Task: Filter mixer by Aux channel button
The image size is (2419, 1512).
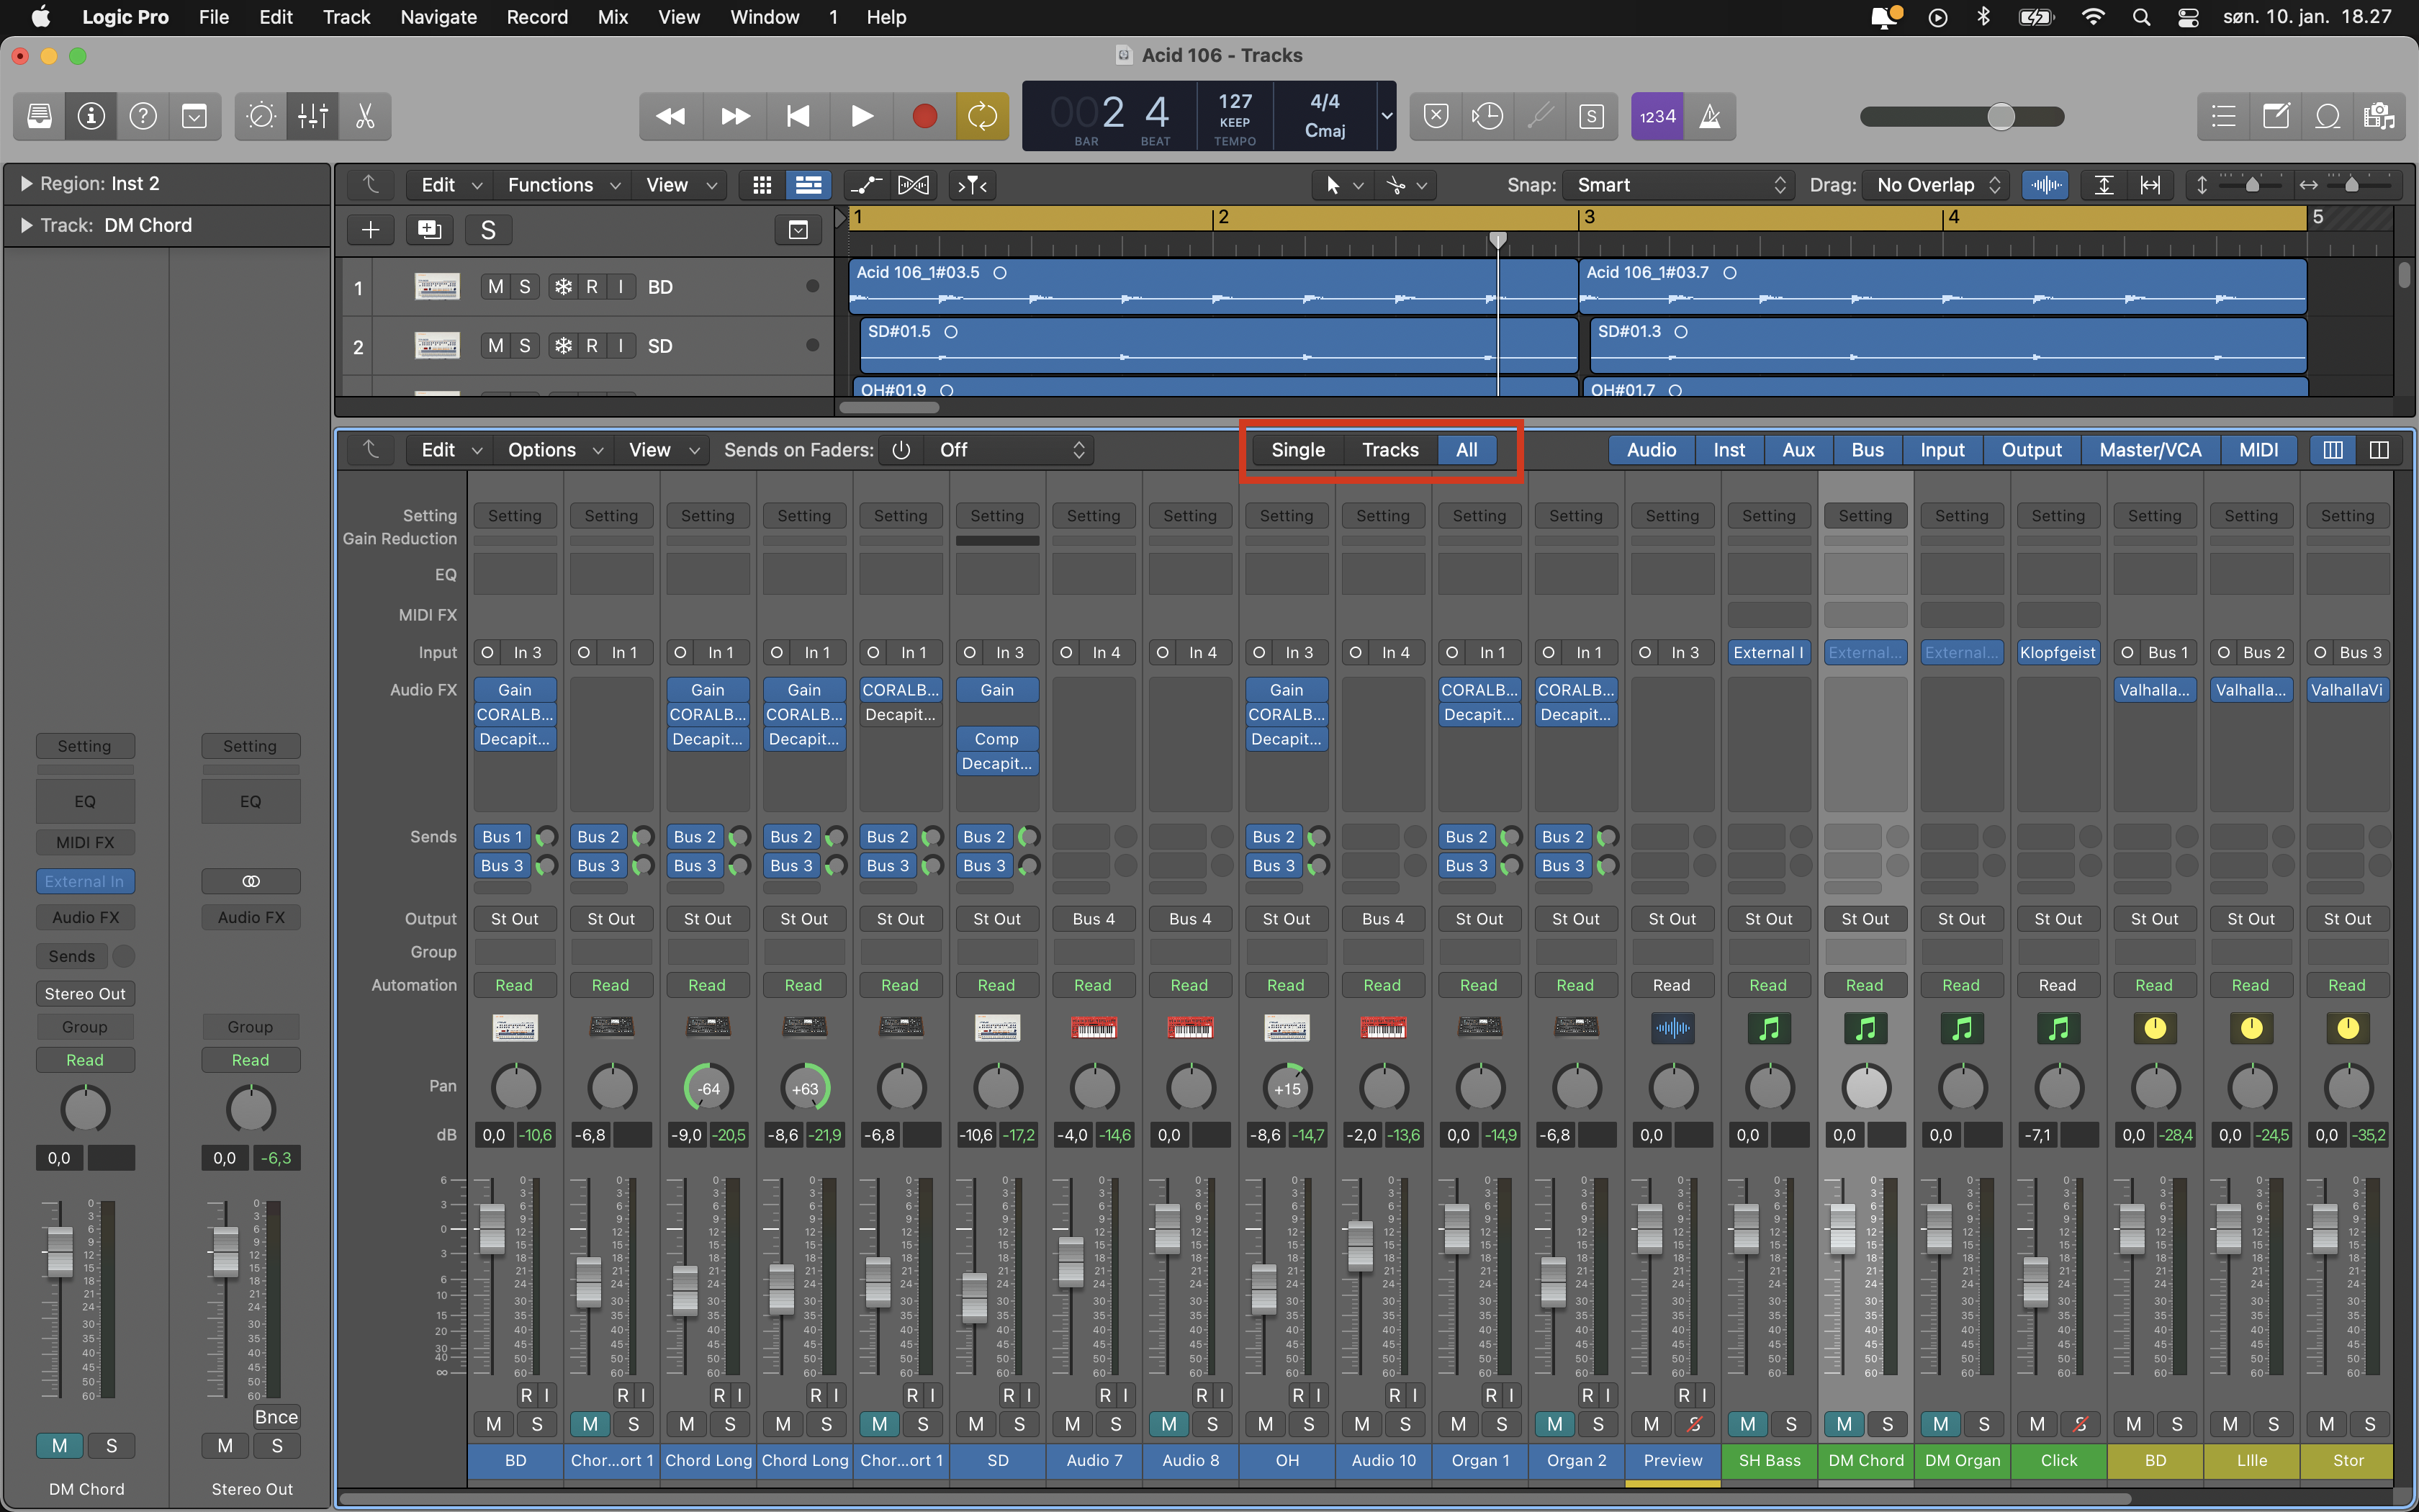Action: point(1797,450)
